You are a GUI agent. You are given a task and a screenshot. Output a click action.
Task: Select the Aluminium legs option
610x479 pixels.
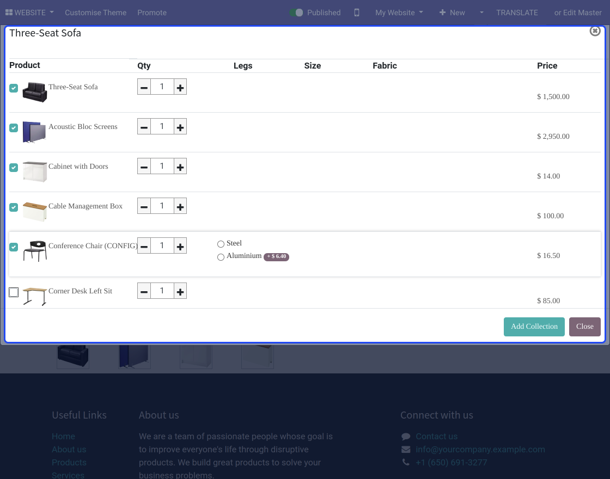(221, 256)
